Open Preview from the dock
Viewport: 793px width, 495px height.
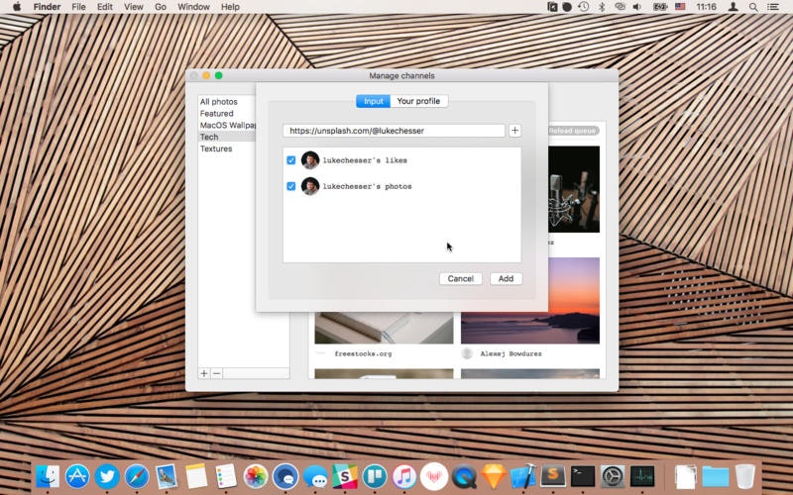pos(167,476)
